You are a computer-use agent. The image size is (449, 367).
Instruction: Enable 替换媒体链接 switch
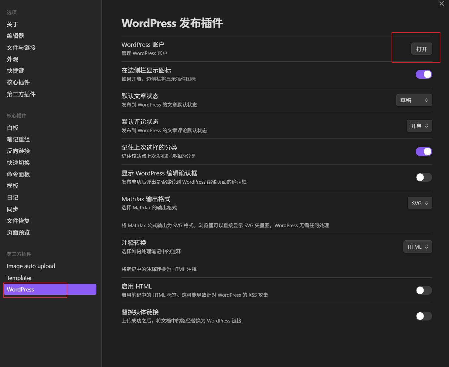424,316
